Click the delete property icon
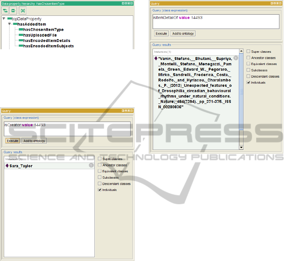The width and height of the screenshot is (289, 261). coord(22,11)
